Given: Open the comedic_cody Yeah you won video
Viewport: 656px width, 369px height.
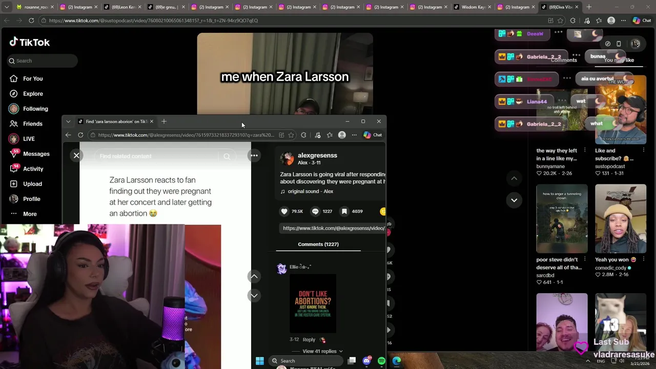Looking at the screenshot, I should [x=621, y=219].
